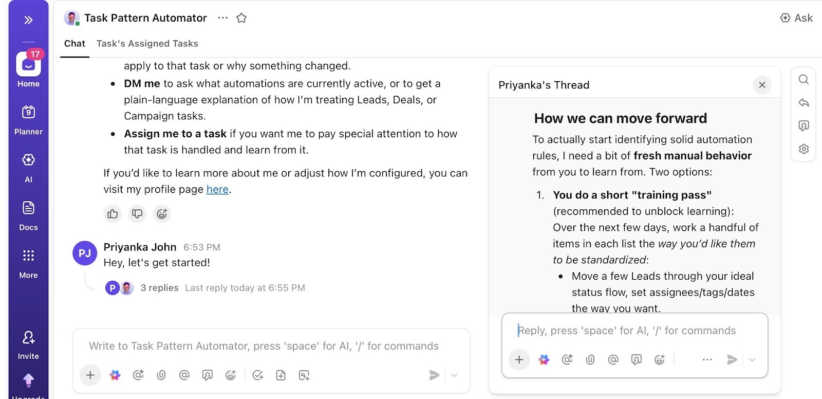Screen dimensions: 822x399
Task: Open the three-dot menu beside the title
Action: [x=222, y=18]
